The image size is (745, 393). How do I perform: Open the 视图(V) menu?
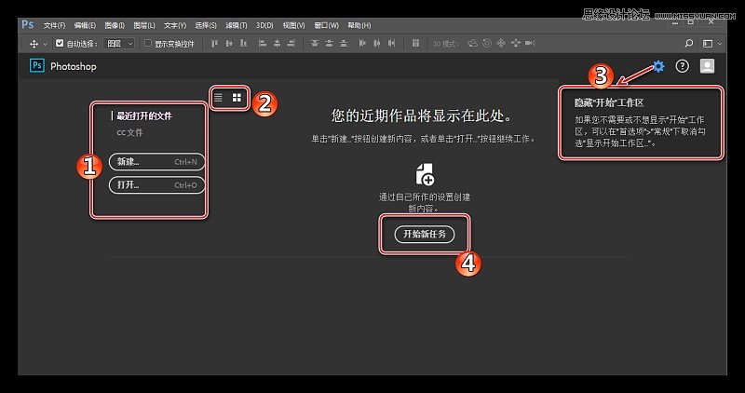click(x=293, y=25)
